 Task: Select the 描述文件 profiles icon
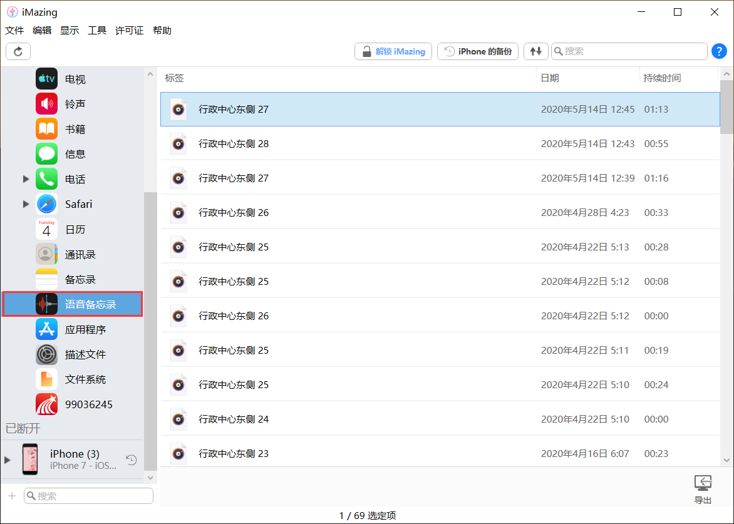pyautogui.click(x=63, y=354)
